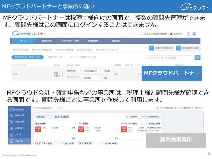Select the クリニック定額プラン (2) filter
Screen dimensions: 212x159
(83, 57)
